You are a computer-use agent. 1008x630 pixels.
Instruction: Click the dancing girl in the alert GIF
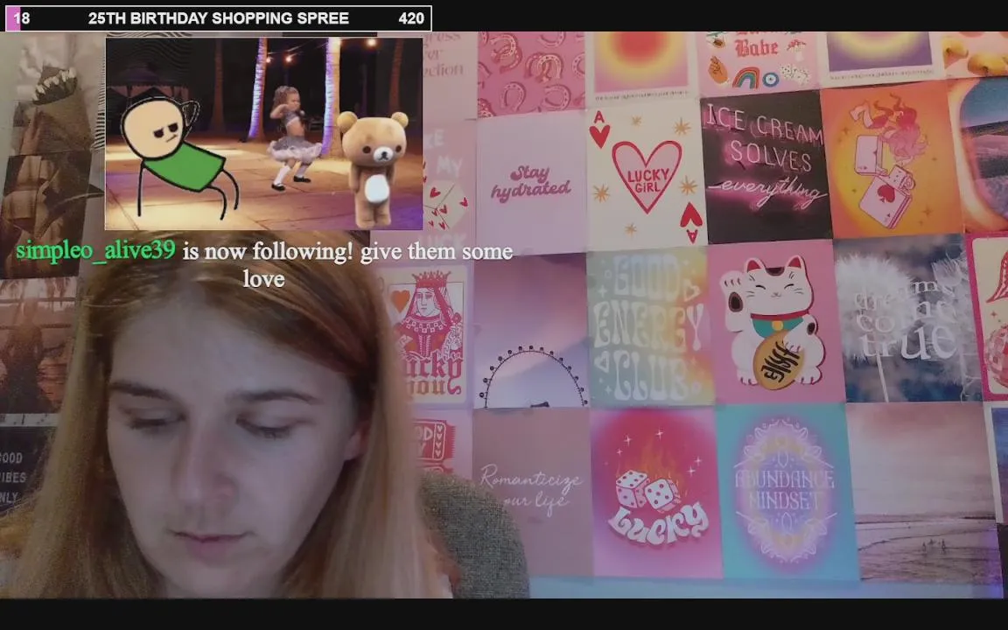point(293,138)
